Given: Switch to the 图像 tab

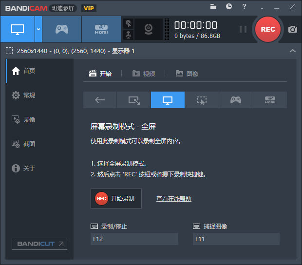Looking at the screenshot, I should click(187, 74).
